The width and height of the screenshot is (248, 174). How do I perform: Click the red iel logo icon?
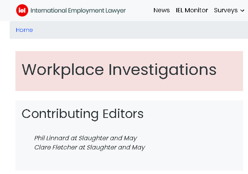point(22,10)
